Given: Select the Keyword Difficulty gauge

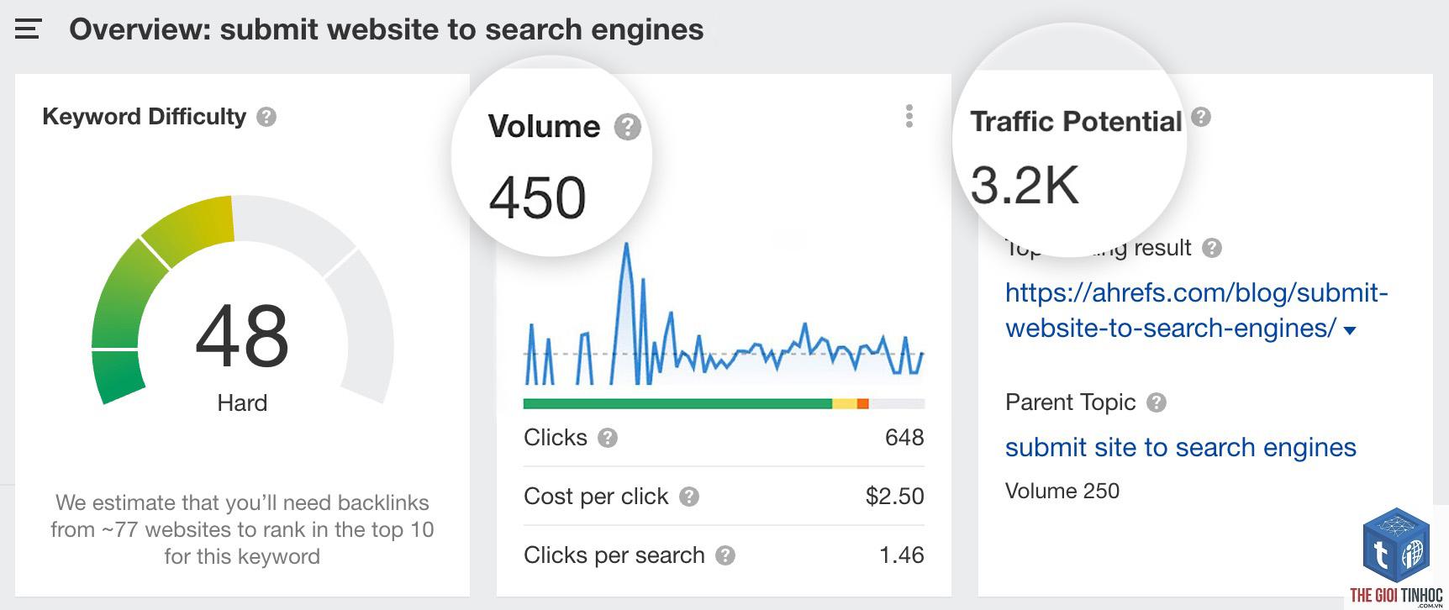Looking at the screenshot, I should 242,300.
